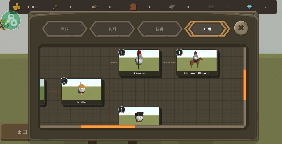Click the iron ingot resource icon

point(172,7)
